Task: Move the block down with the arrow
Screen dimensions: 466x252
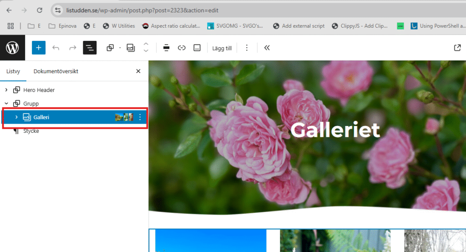Action: (146, 51)
